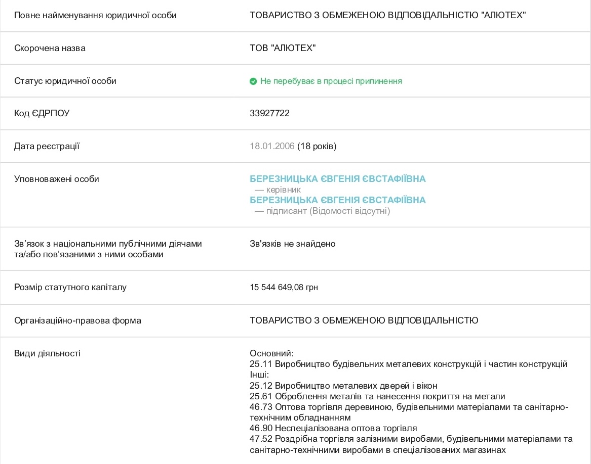Click activity 47.52 Роздрібна торгівля залізними виробами
591x464 pixels.
pos(411,444)
